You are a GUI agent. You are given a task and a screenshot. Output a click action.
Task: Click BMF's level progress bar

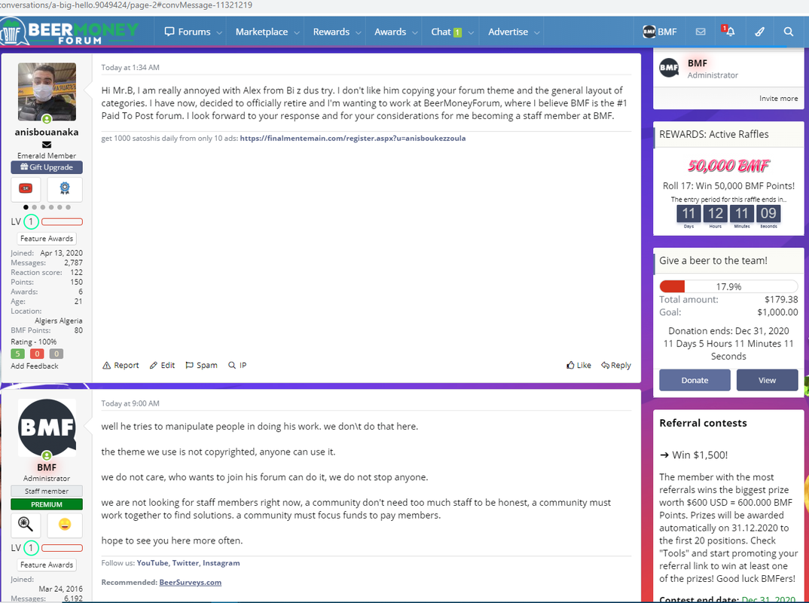coord(62,548)
